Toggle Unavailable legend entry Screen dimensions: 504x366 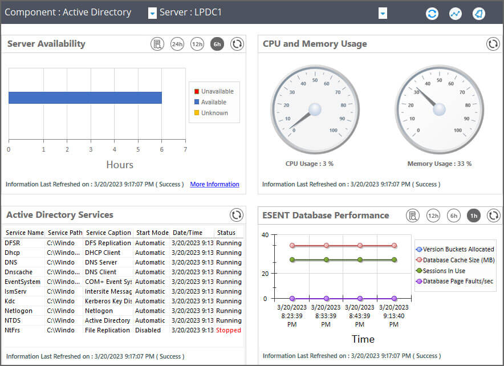coord(214,91)
